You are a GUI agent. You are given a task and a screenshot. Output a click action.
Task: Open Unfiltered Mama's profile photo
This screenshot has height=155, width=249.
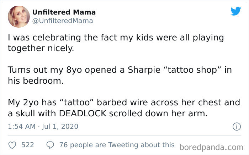point(19,17)
